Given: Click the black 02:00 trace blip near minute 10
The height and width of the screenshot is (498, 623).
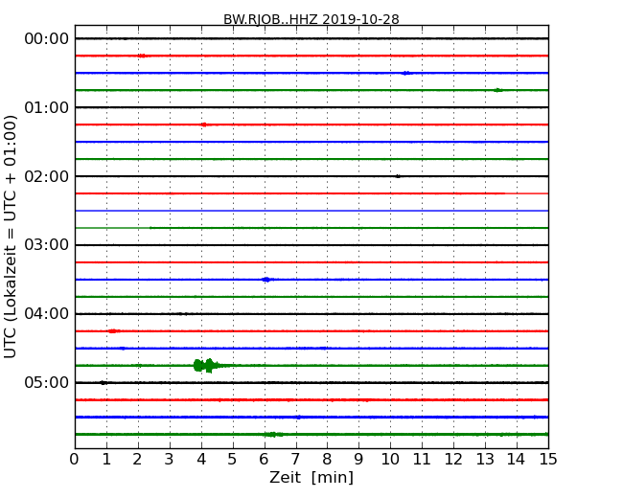Looking at the screenshot, I should [x=398, y=176].
